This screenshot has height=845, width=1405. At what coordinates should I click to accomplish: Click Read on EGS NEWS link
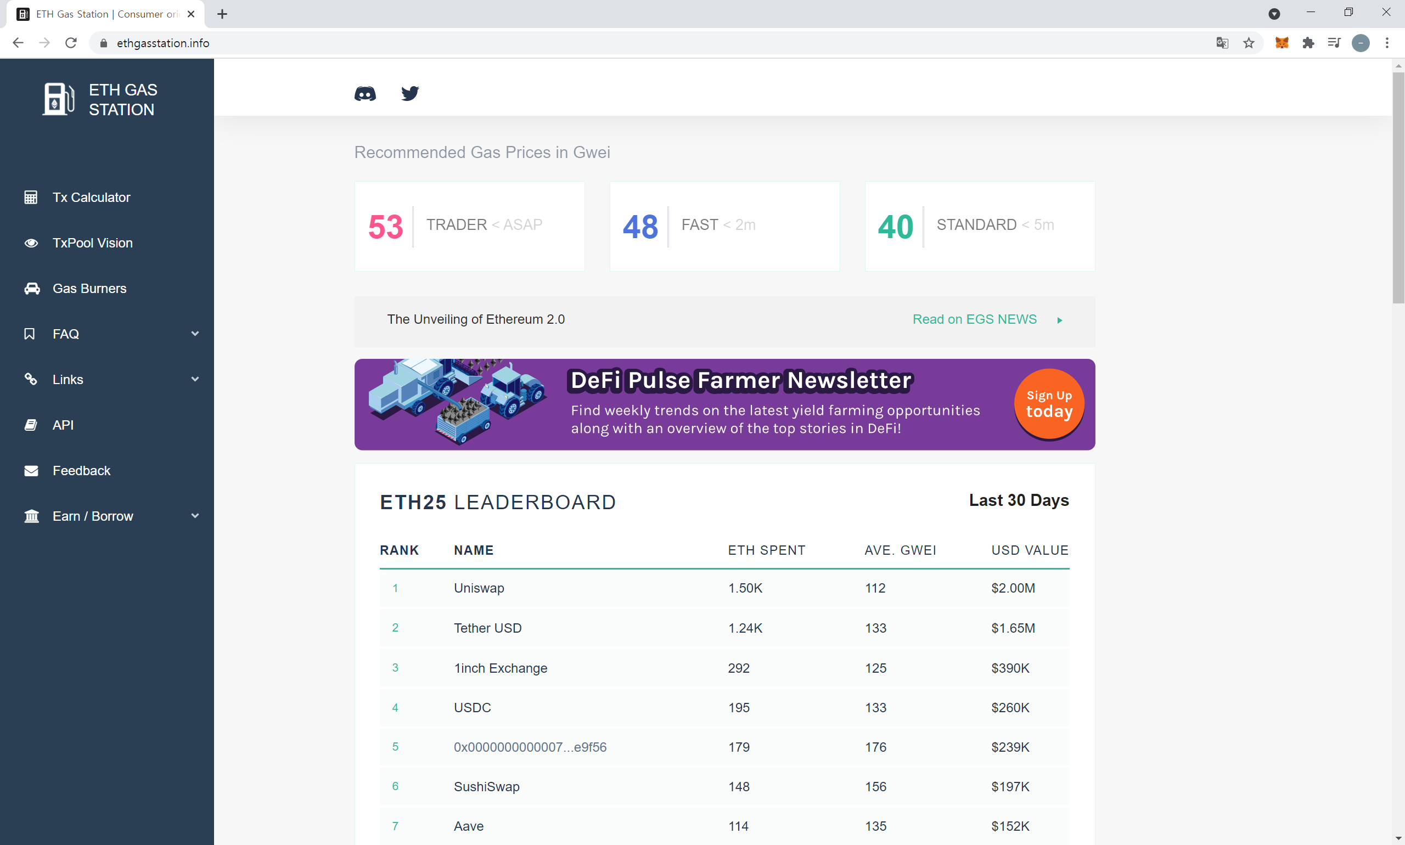pyautogui.click(x=975, y=319)
